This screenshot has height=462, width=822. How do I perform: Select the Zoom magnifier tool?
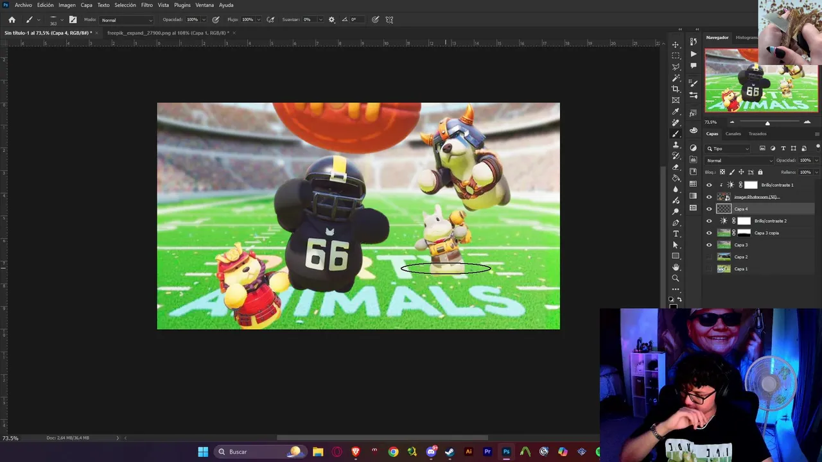676,278
